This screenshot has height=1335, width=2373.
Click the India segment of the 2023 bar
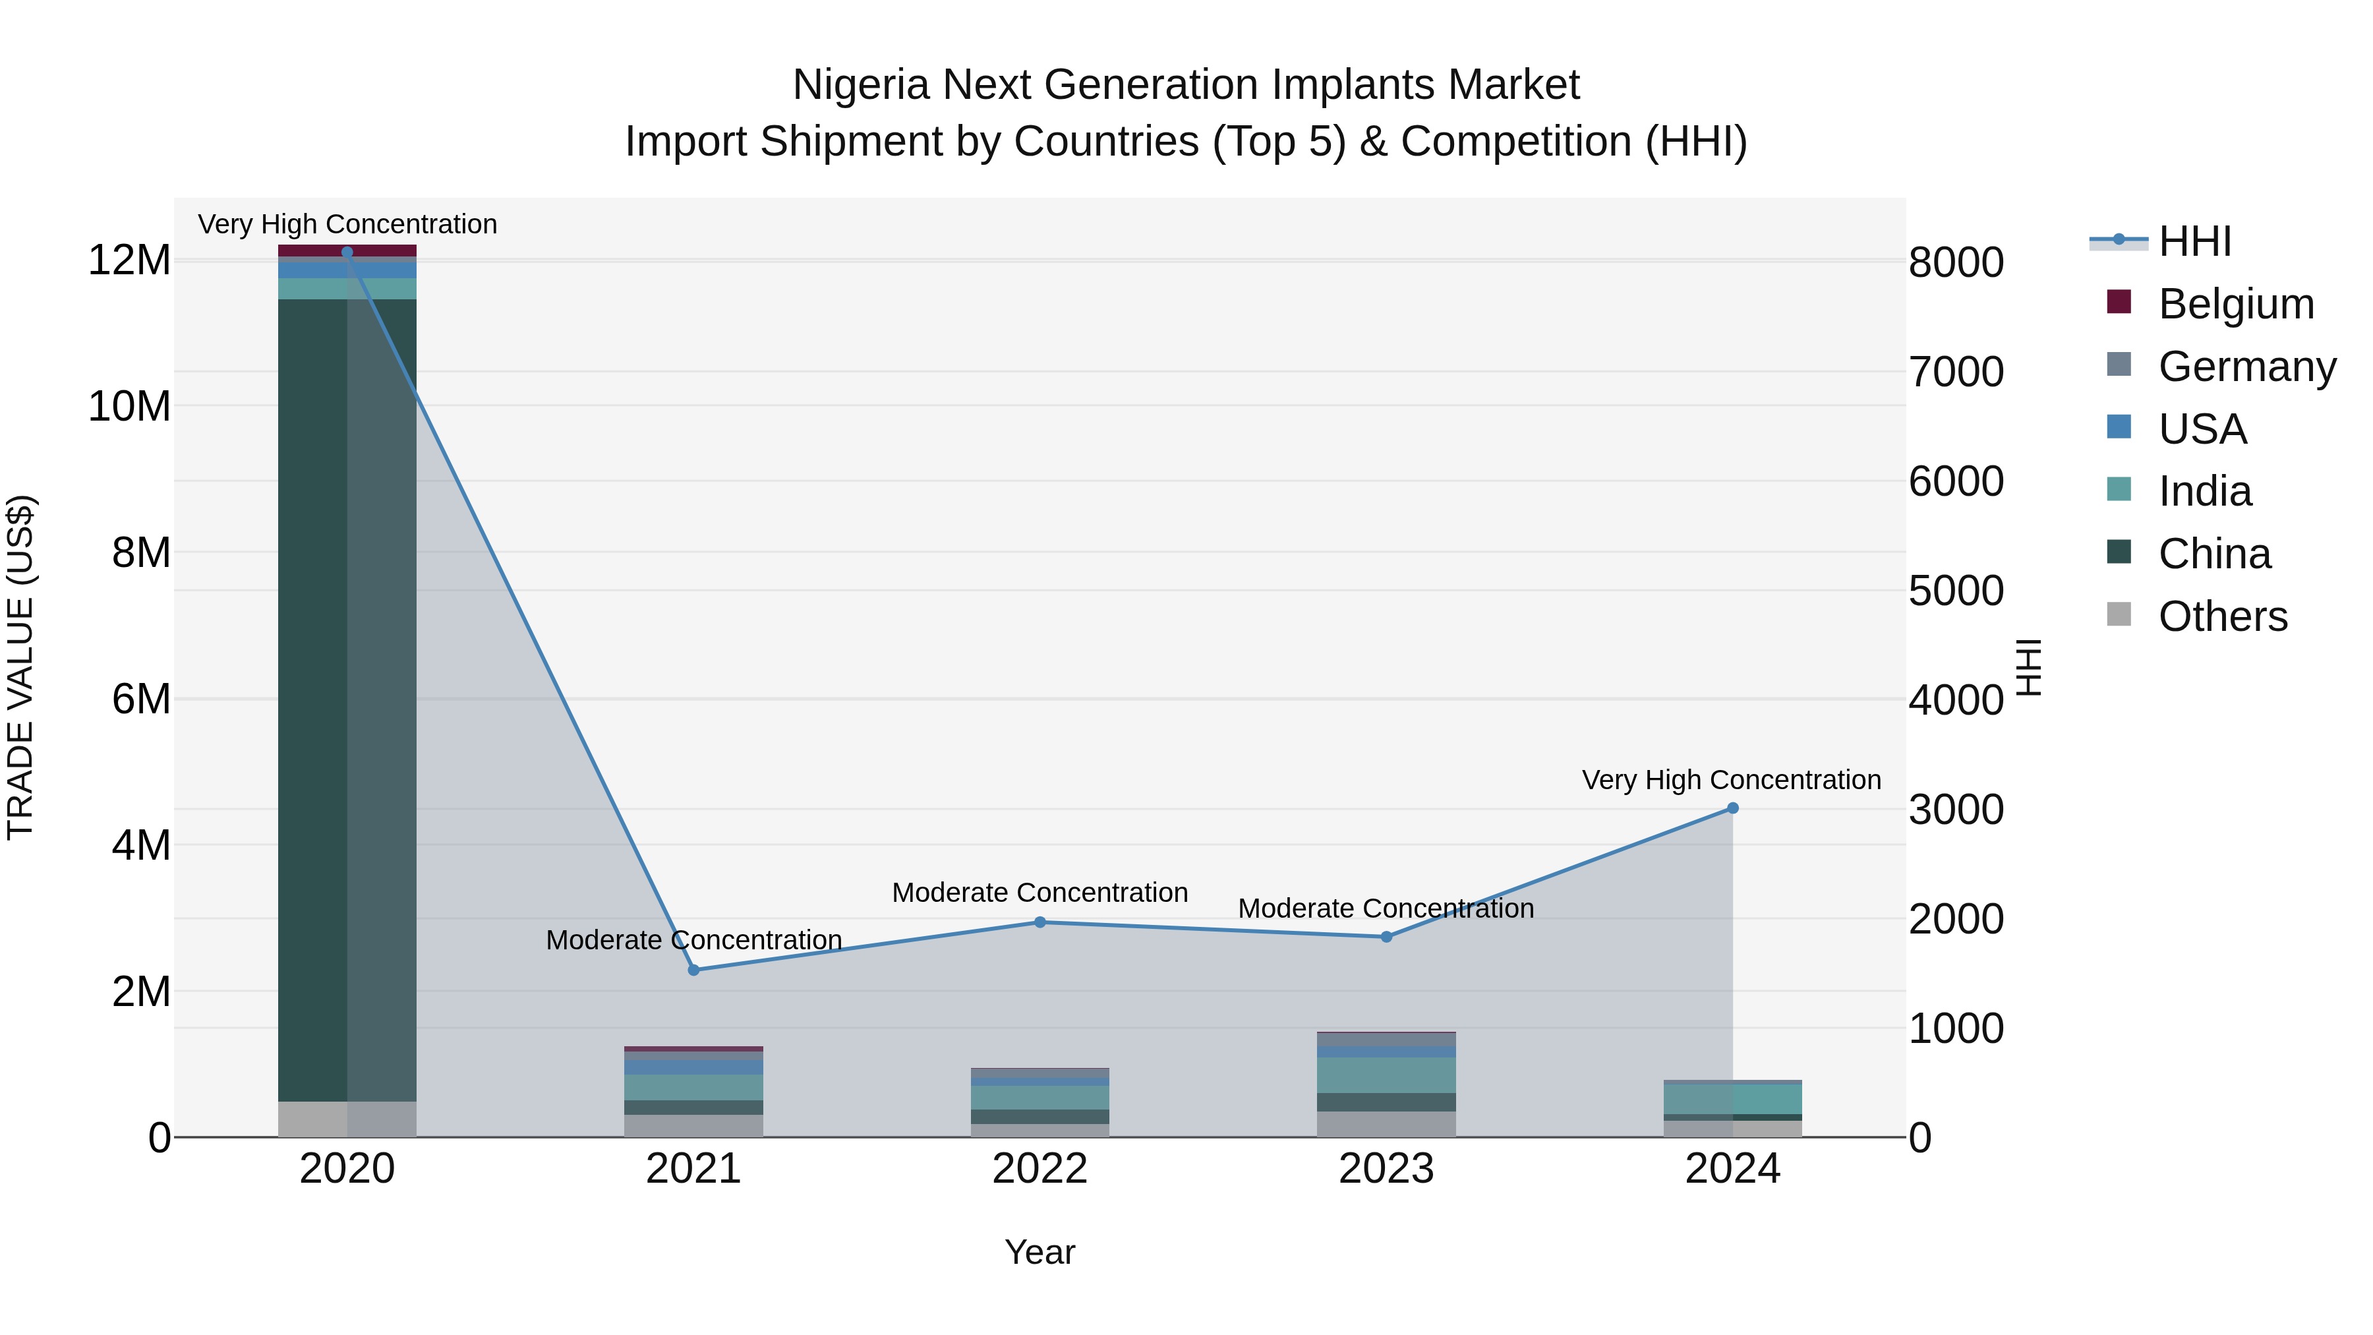[1386, 1075]
